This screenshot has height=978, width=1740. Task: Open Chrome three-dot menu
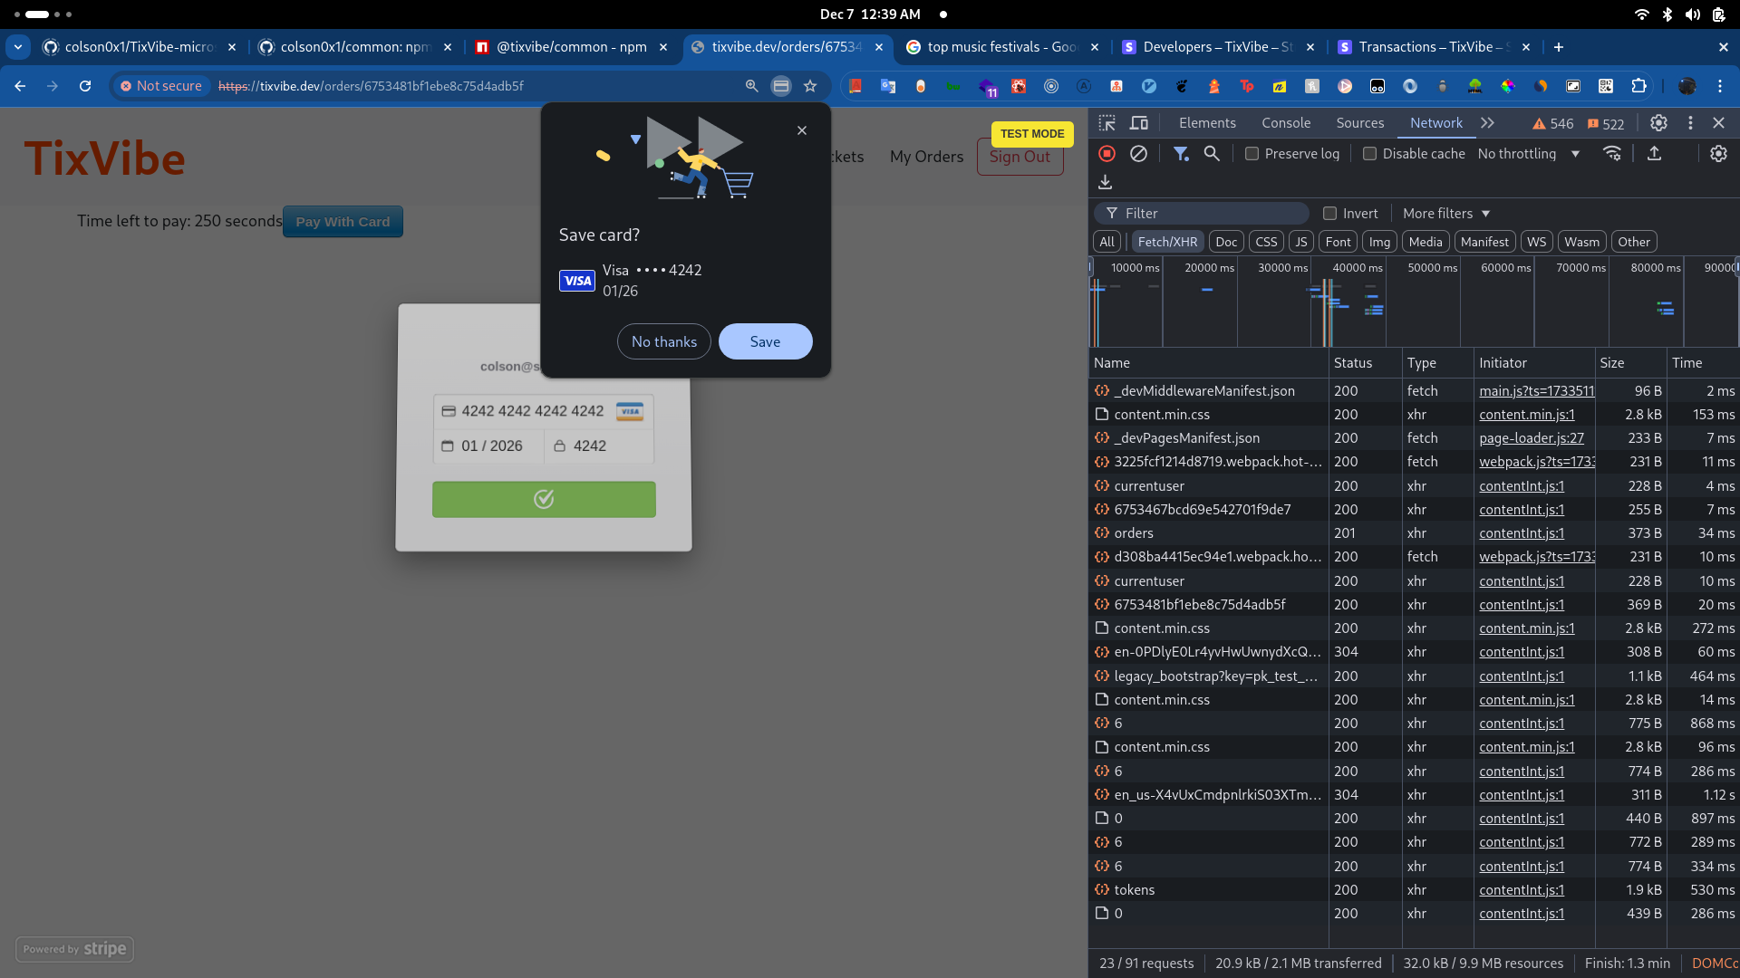coord(1720,86)
